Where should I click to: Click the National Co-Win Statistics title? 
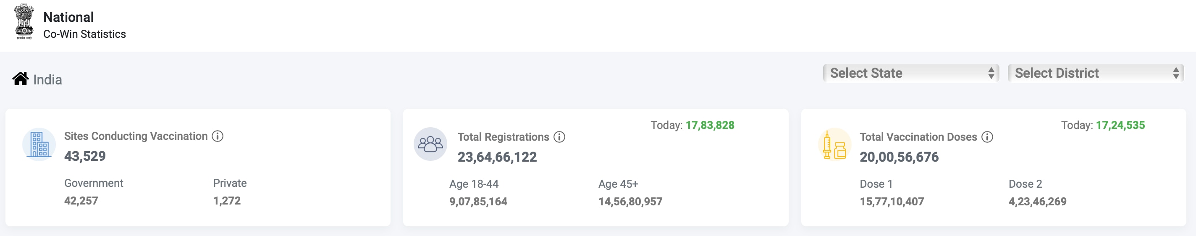tap(84, 25)
